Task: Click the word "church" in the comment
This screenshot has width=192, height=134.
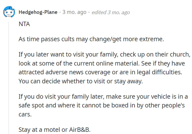Action: coord(180,54)
